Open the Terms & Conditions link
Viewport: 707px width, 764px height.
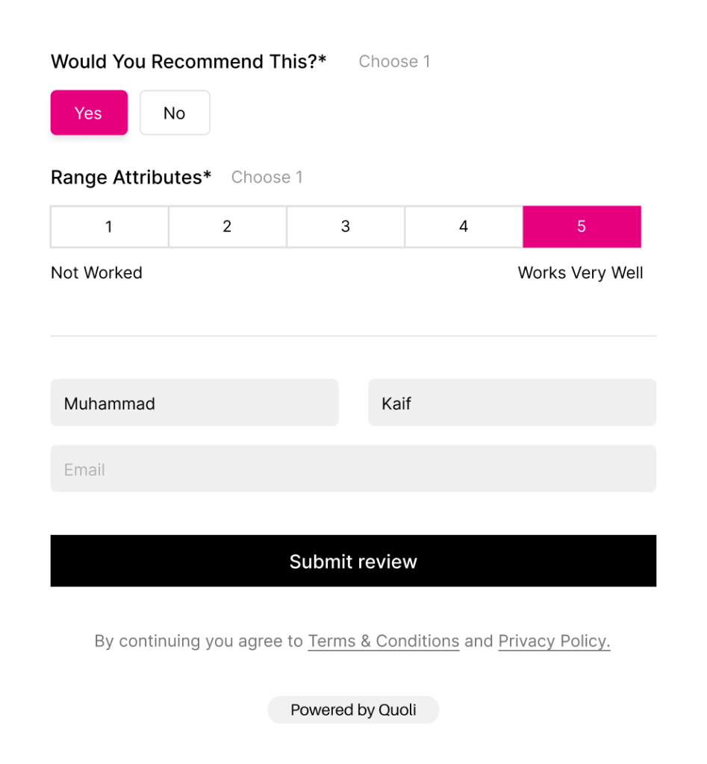point(383,641)
